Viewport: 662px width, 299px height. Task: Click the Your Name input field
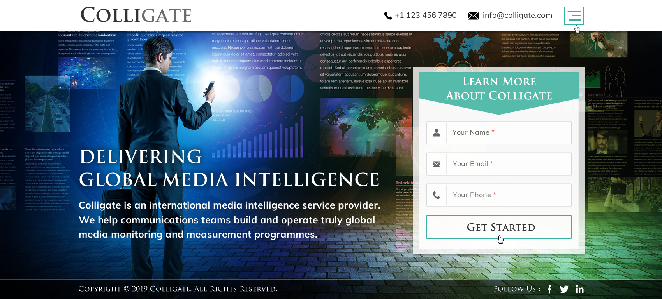point(499,132)
